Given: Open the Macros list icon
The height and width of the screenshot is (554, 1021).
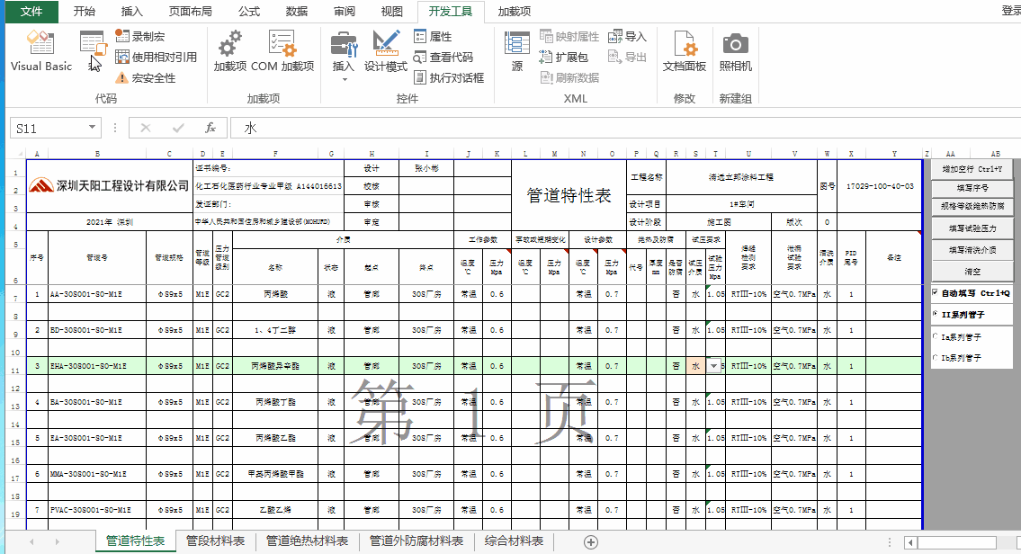Looking at the screenshot, I should (x=94, y=44).
